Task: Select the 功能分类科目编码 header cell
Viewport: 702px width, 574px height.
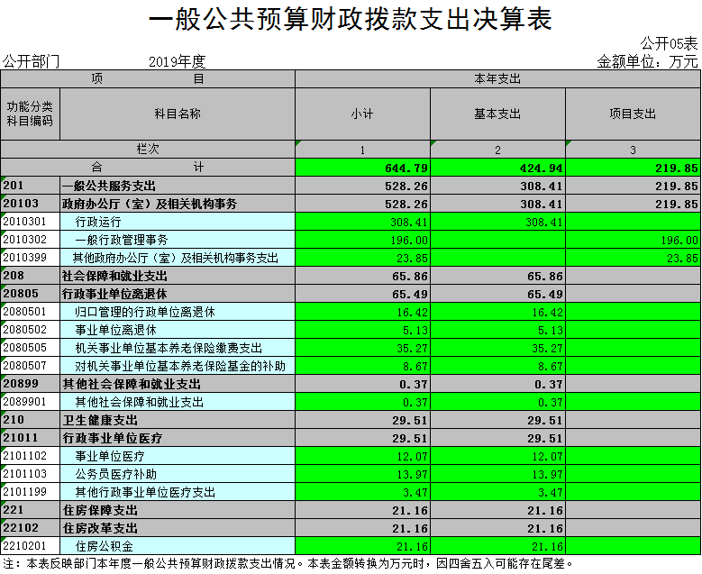Action: pyautogui.click(x=30, y=114)
